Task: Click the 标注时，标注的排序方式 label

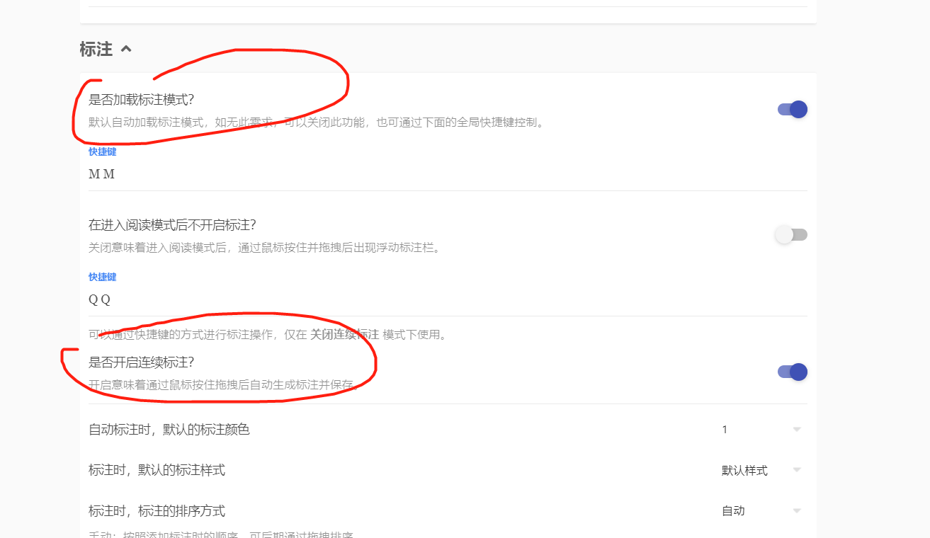Action: [157, 511]
